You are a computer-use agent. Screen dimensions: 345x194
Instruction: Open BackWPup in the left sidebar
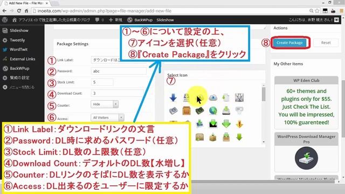point(19,68)
